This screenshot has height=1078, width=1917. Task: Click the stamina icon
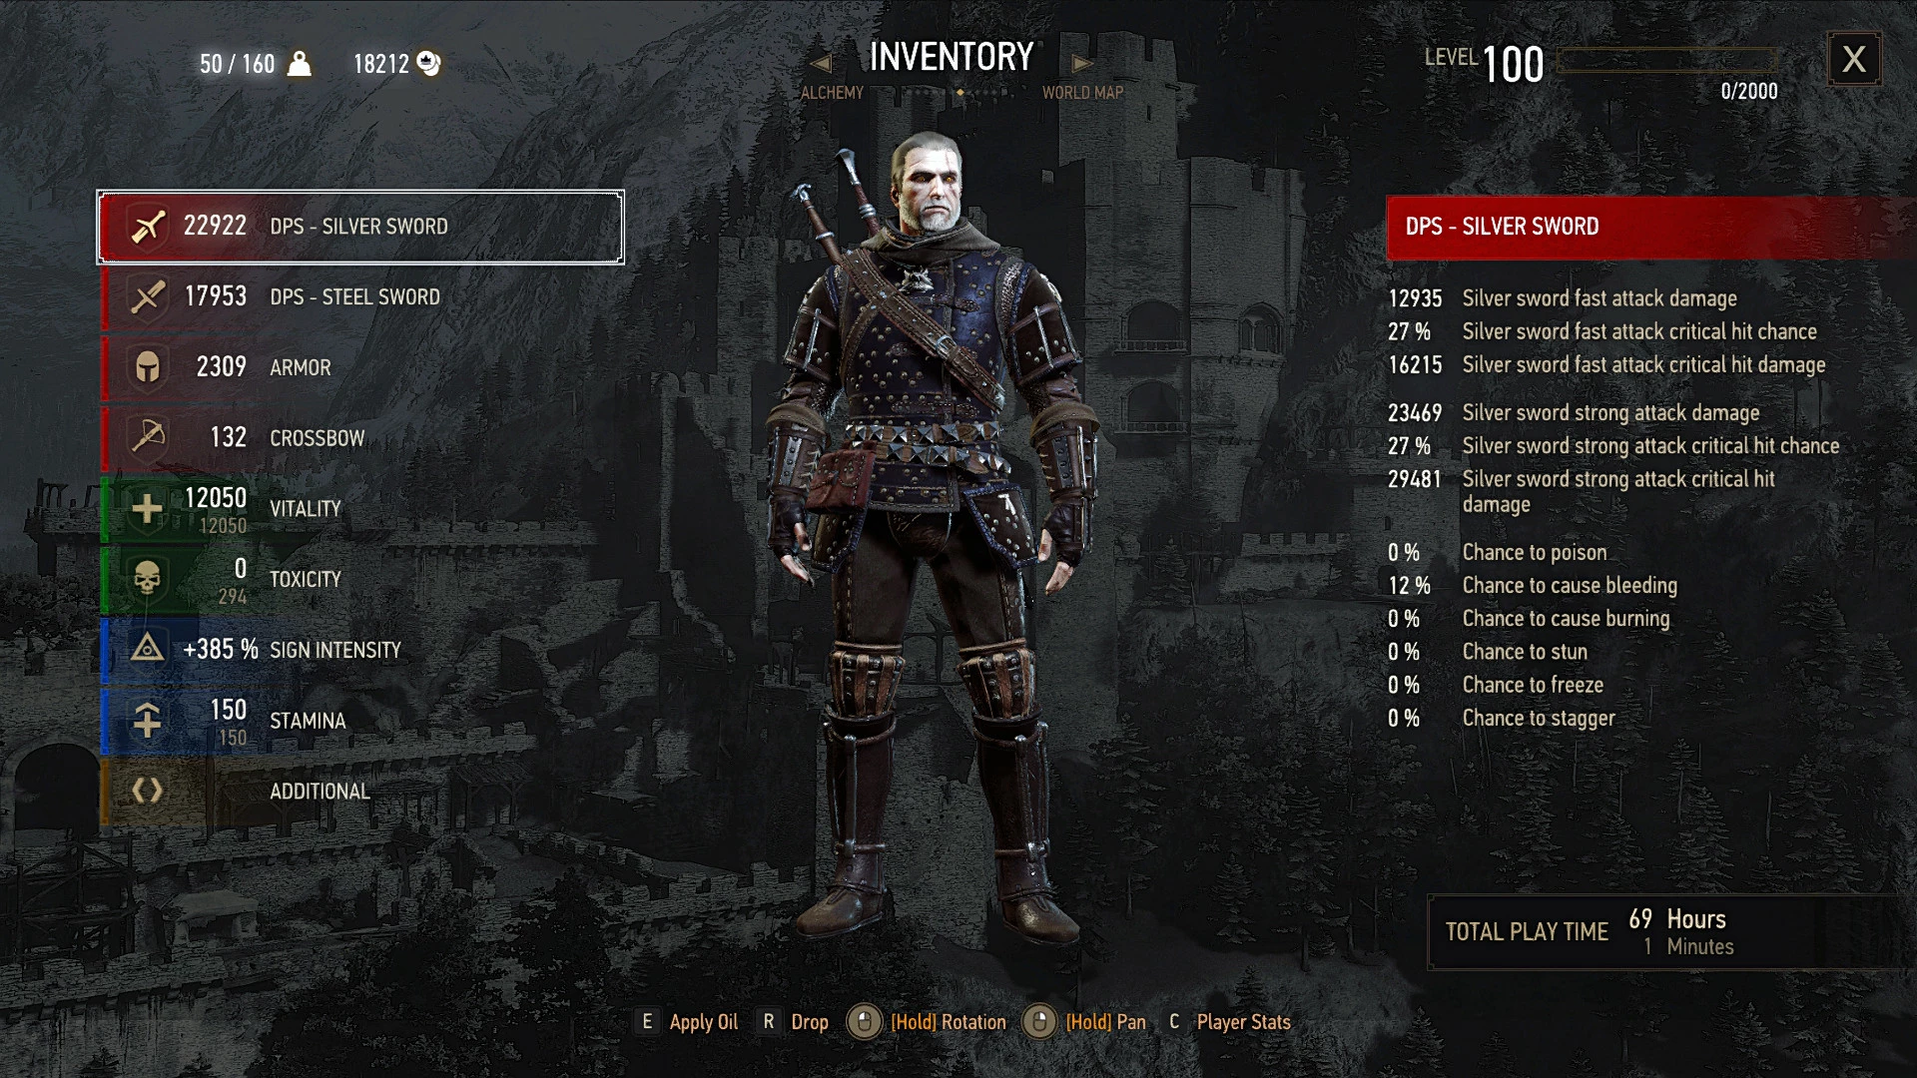148,720
